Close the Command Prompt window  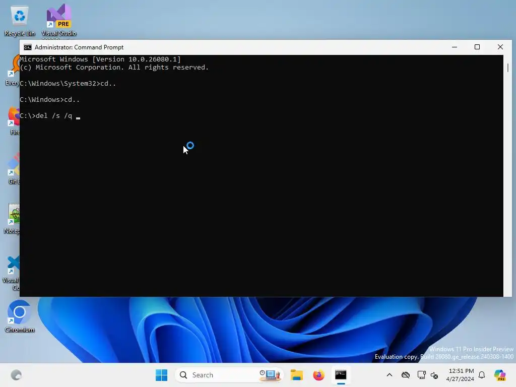[x=500, y=47]
